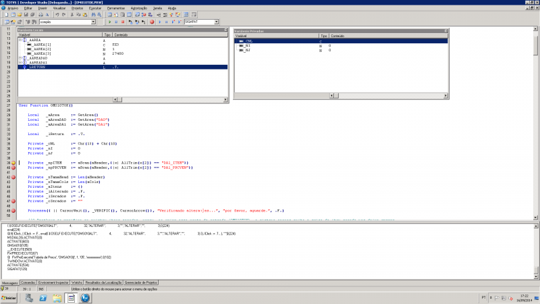Viewport: 540px width, 304px height.
Task: Click right arrow of local variables horizontal scrollbar
Action: (225, 99)
